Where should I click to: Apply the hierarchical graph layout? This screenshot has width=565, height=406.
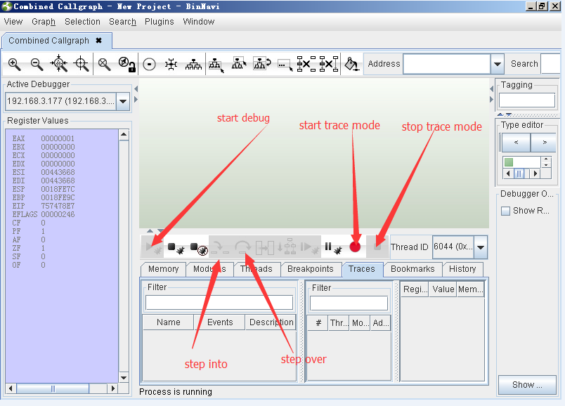(193, 65)
